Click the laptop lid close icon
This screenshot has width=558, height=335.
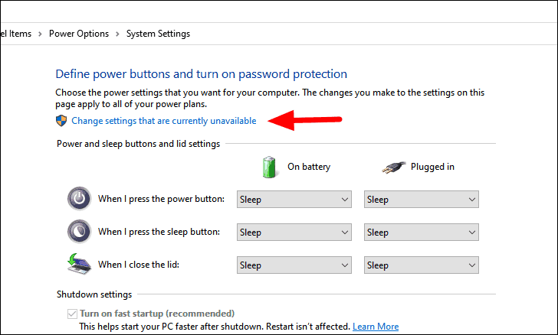tap(80, 265)
